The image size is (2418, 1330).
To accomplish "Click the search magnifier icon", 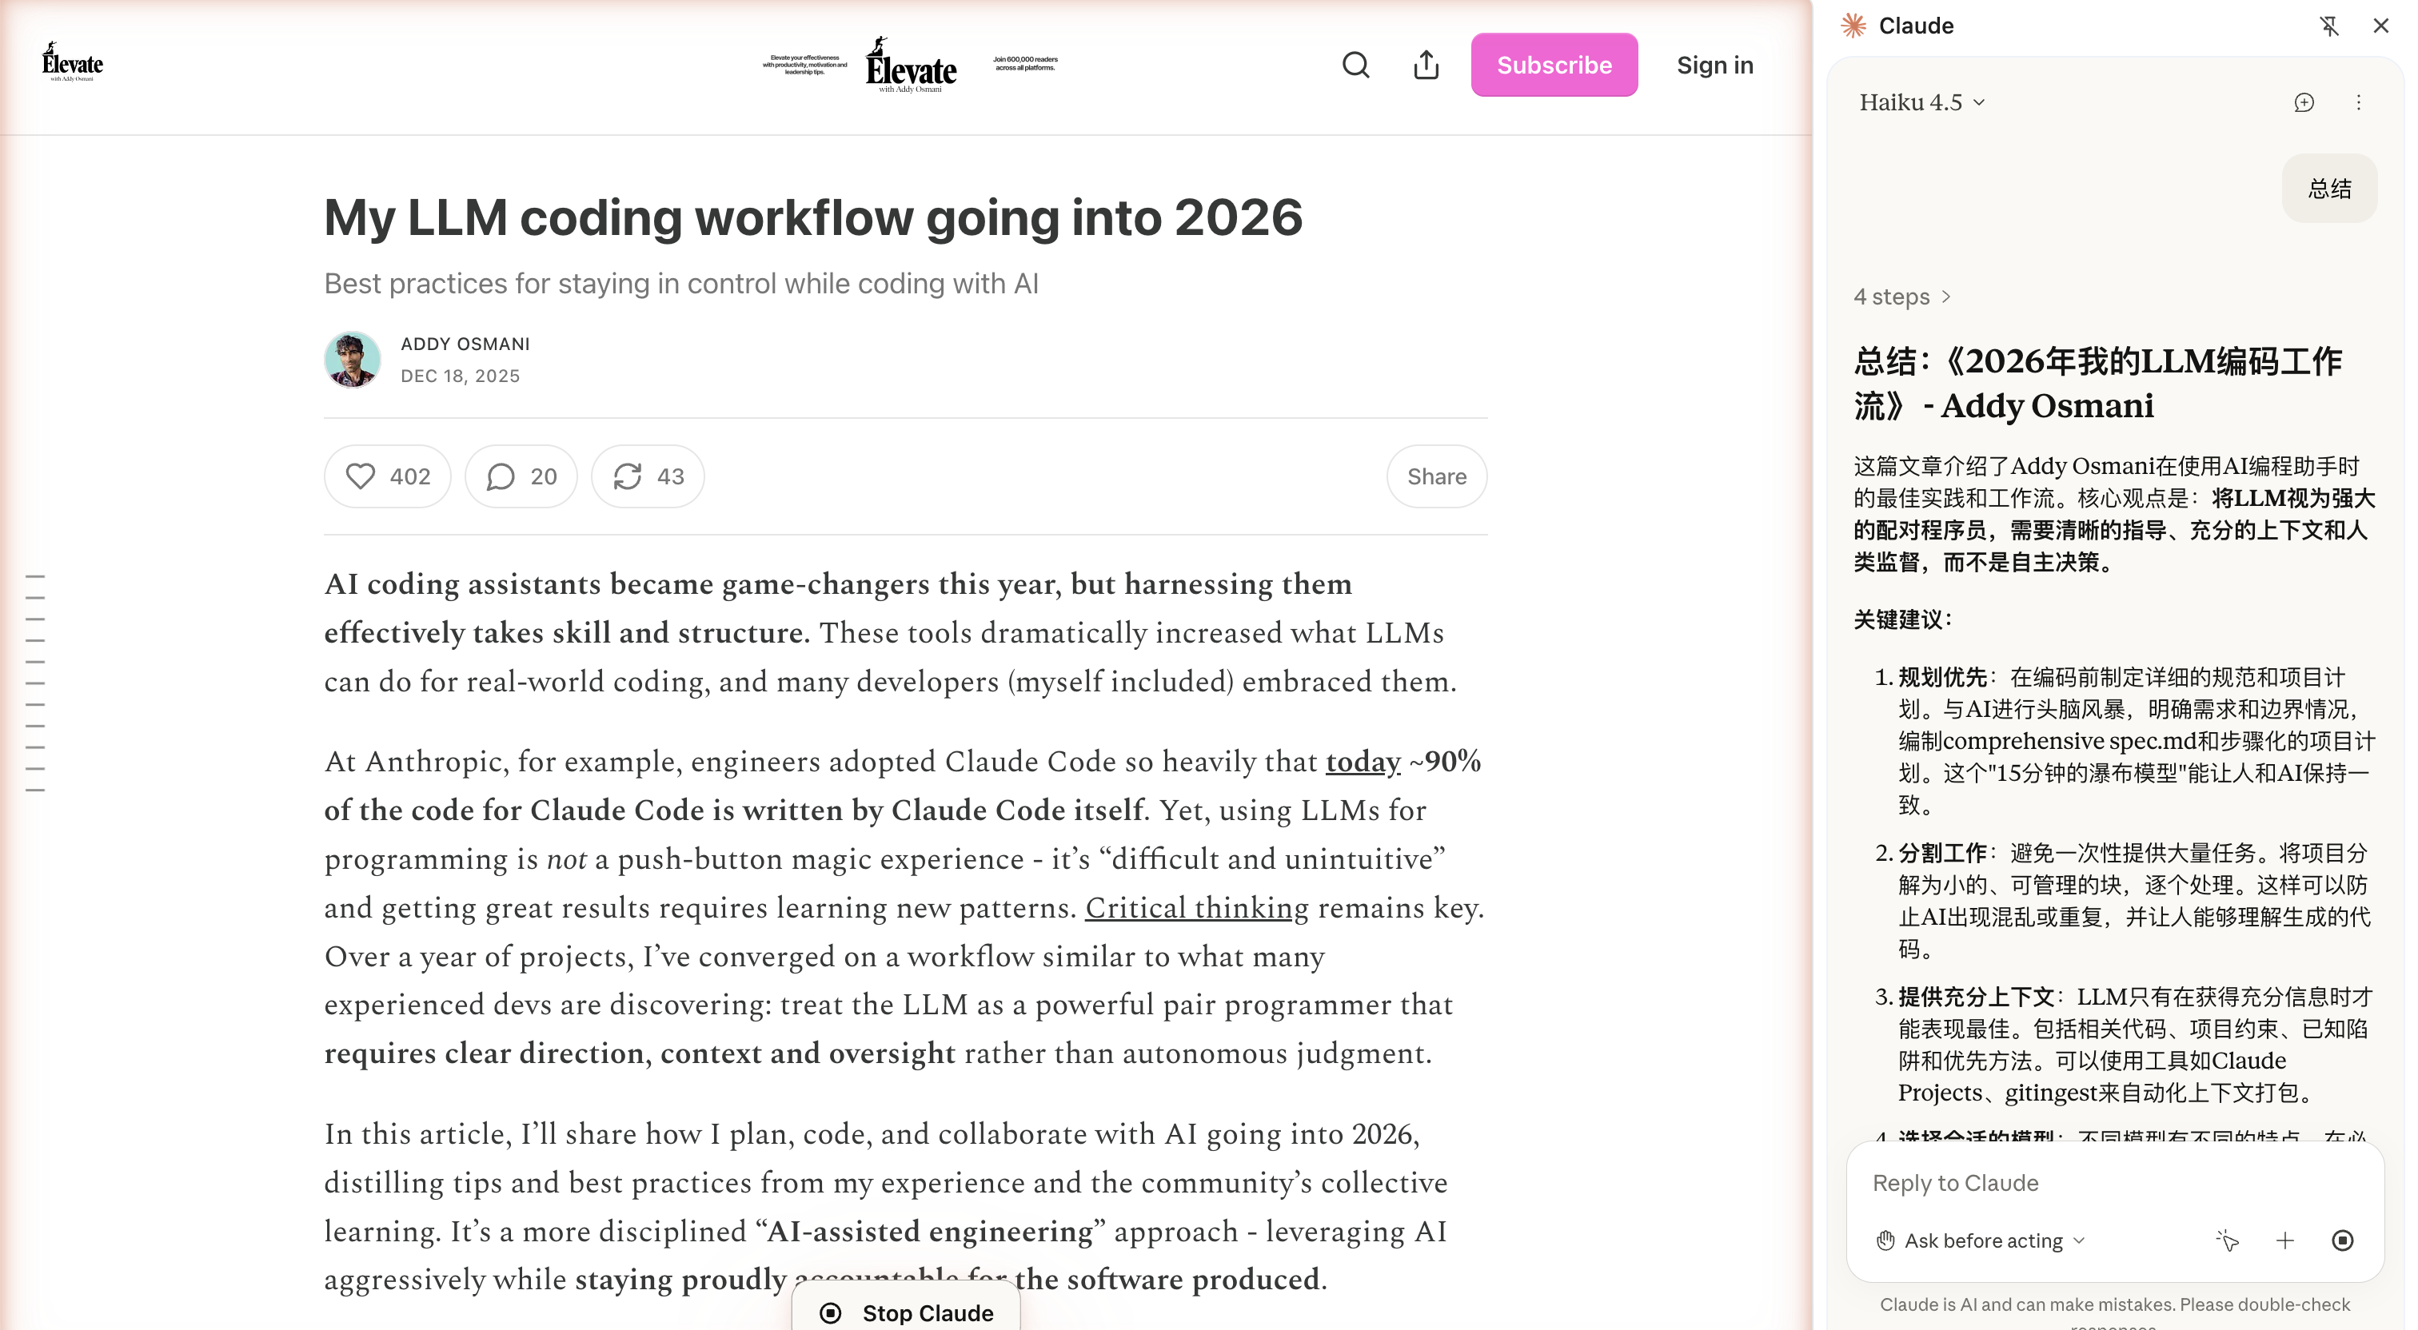I will click(1355, 65).
